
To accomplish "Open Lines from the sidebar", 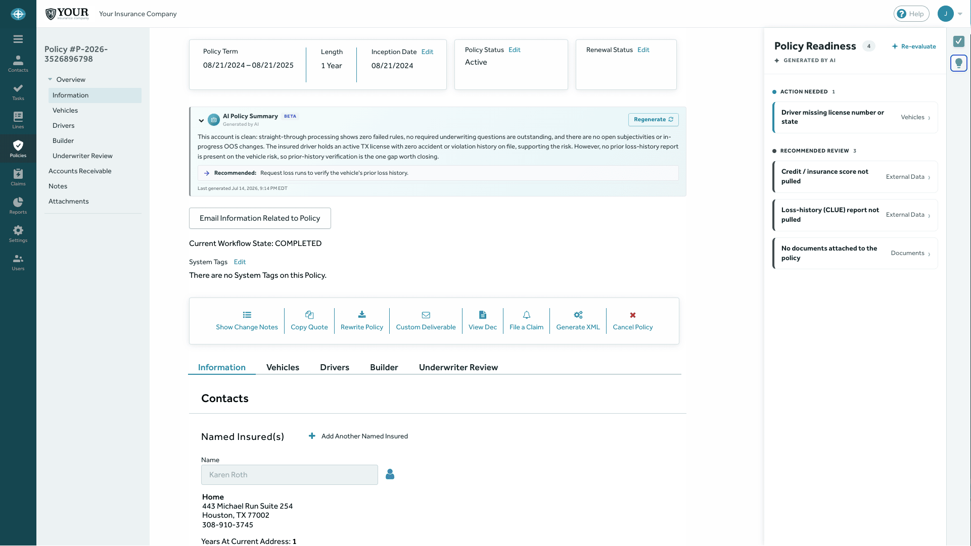I will pyautogui.click(x=18, y=120).
